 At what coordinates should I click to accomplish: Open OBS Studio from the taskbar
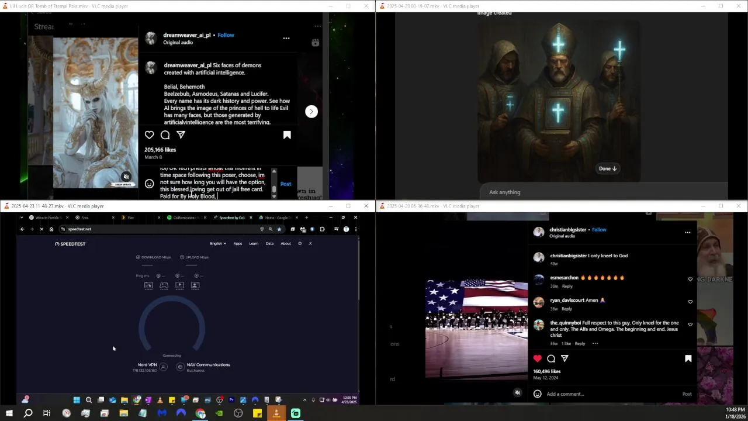tap(238, 413)
